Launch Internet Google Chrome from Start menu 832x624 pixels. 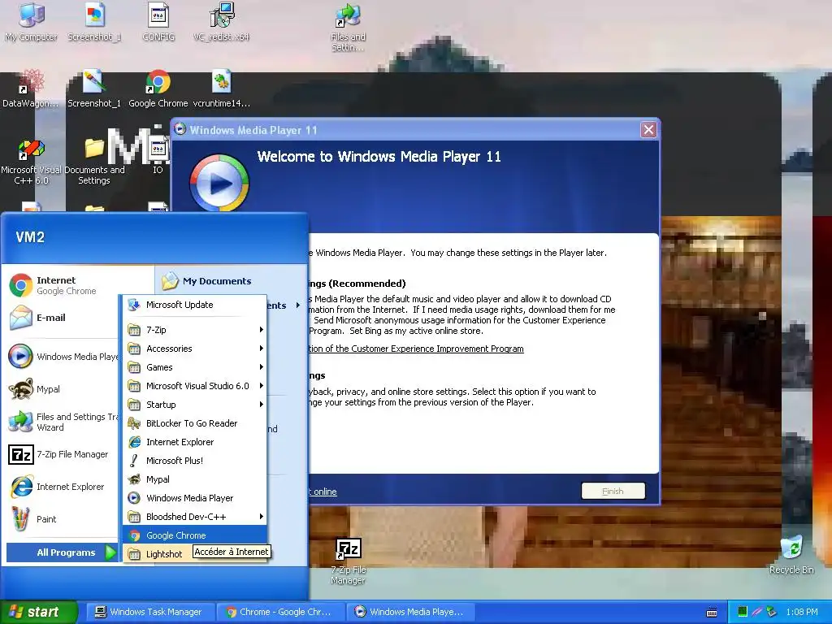coord(63,285)
